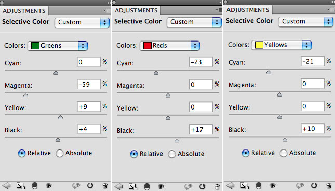The image size is (335, 191).
Task: Click reset arrow icon in Reds panel
Action: [202, 186]
